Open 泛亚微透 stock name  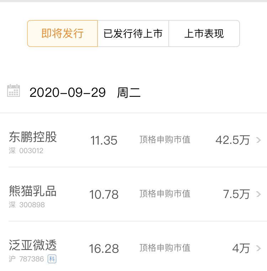click(x=33, y=245)
